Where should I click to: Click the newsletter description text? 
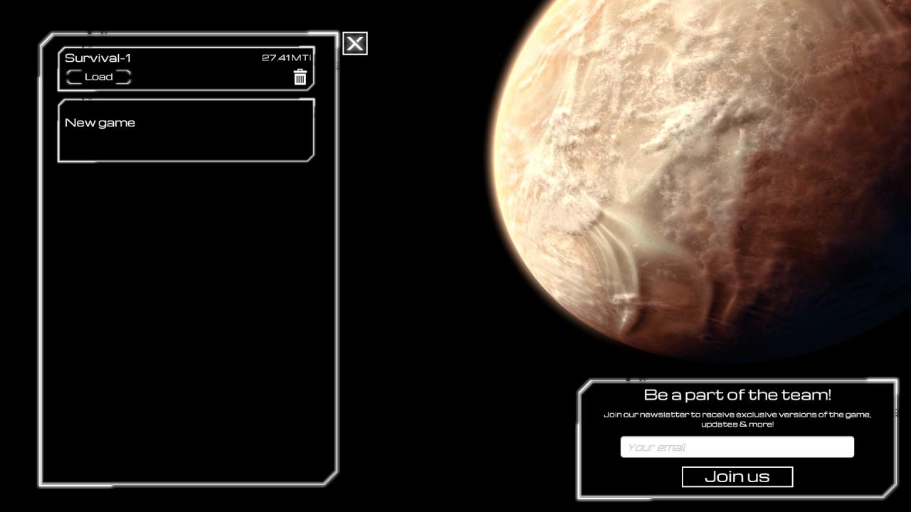pyautogui.click(x=737, y=419)
